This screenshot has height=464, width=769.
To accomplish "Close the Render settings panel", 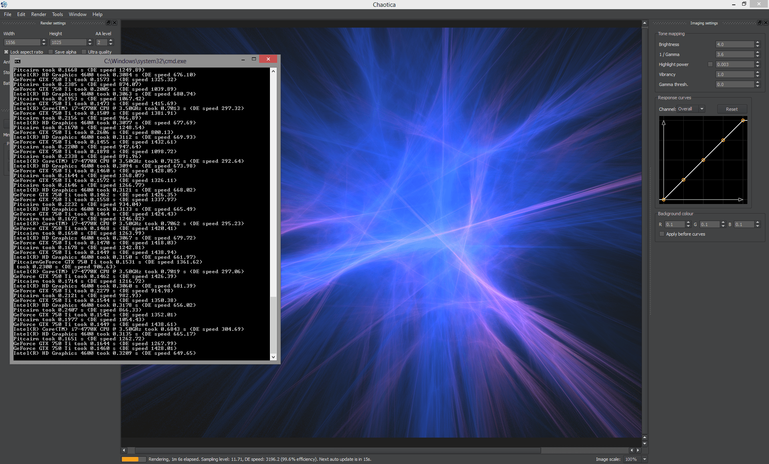I will [115, 23].
